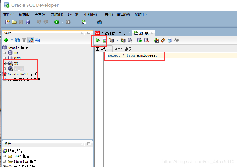Image resolution: width=237 pixels, height=167 pixels.
Task: Redo using the Redo arrow icon
Action: (46, 22)
